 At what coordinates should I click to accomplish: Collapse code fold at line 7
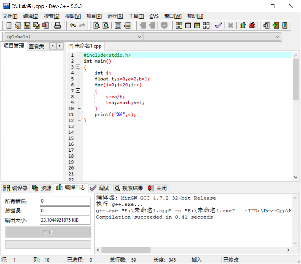click(x=78, y=91)
